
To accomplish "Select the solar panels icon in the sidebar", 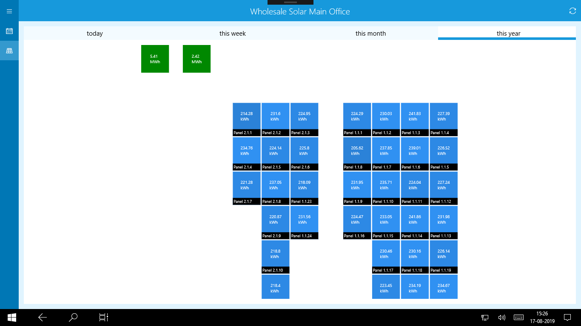I will 9,50.
